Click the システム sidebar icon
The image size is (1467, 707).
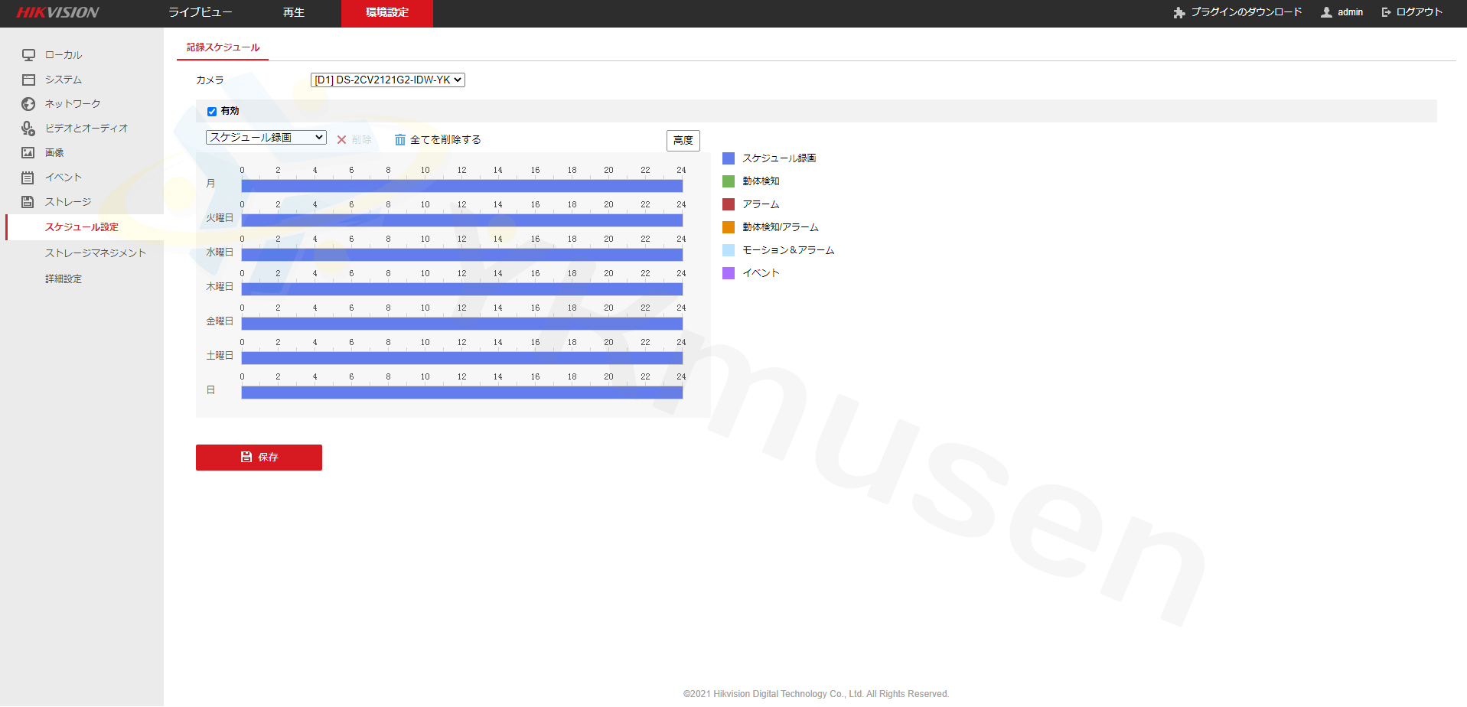(28, 80)
